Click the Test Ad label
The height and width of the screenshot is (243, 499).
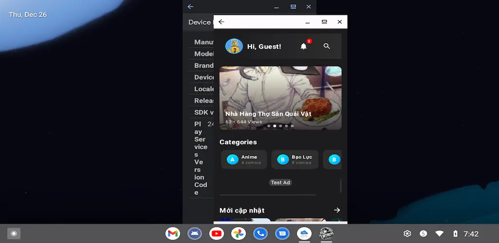click(x=280, y=182)
